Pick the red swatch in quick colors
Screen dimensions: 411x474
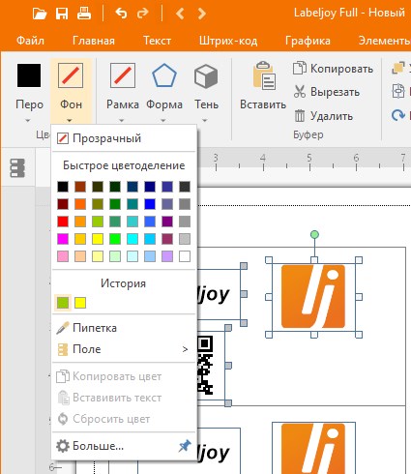(63, 222)
